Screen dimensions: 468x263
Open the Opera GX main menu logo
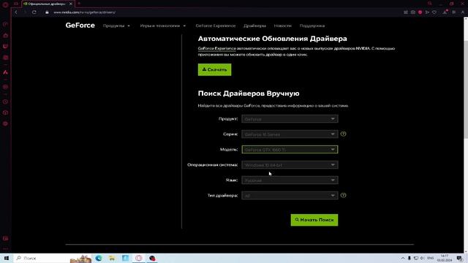point(5,4)
